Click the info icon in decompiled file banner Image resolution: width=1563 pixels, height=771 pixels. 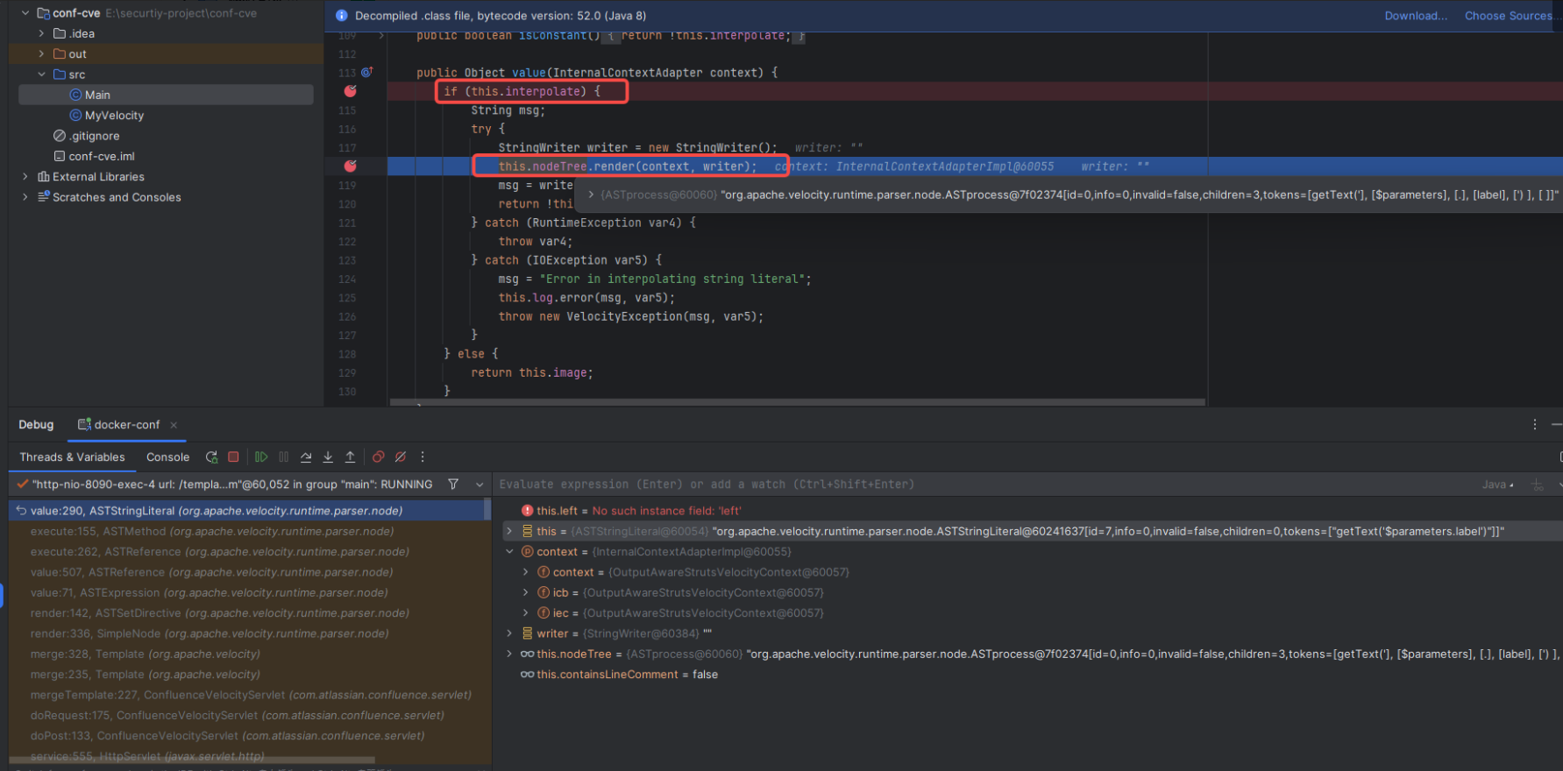tap(342, 16)
